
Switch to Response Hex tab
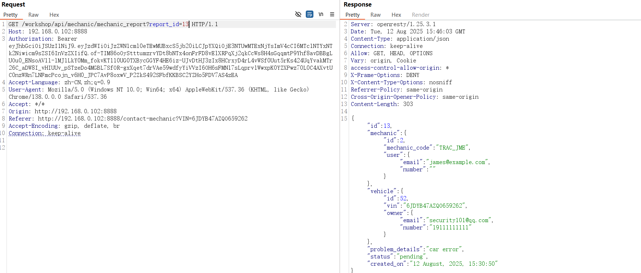(396, 15)
